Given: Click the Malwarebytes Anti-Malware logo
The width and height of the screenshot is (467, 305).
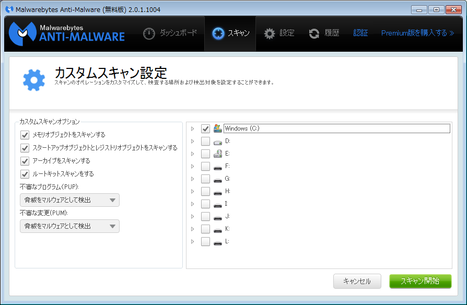Looking at the screenshot, I should click(x=67, y=33).
